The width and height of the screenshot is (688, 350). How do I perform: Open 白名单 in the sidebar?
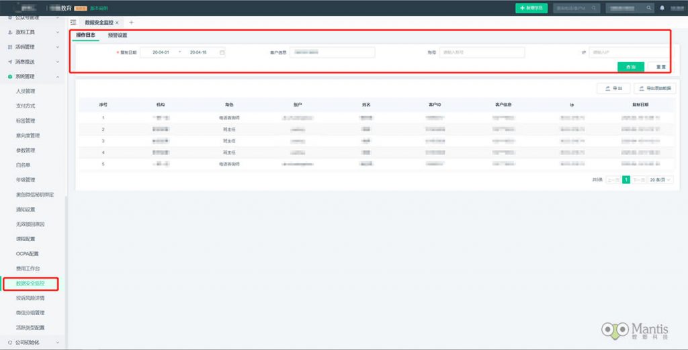coord(24,165)
